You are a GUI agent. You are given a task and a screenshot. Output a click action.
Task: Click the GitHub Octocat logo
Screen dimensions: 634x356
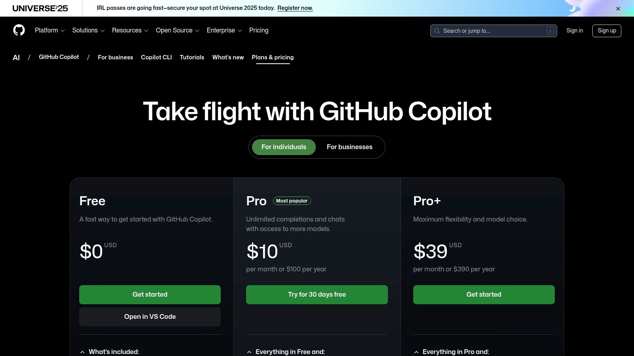(19, 30)
